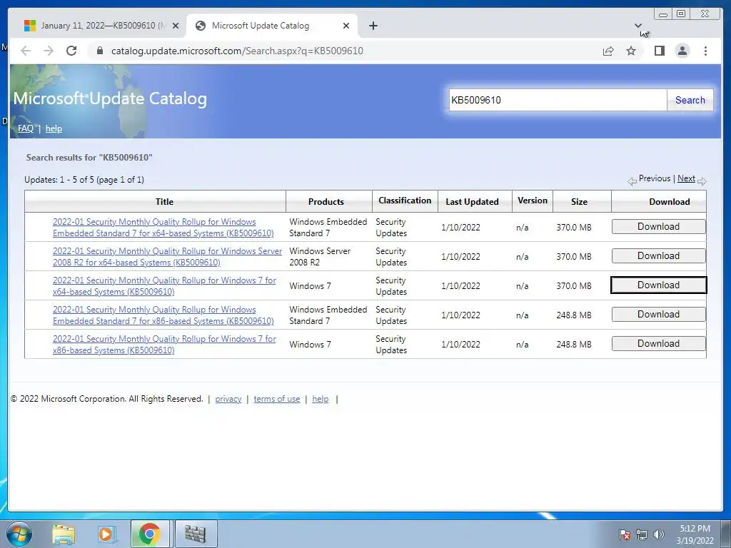Download the Windows Server 2008 R2 update

pyautogui.click(x=658, y=256)
